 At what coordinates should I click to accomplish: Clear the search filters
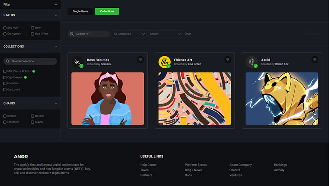coord(188,34)
